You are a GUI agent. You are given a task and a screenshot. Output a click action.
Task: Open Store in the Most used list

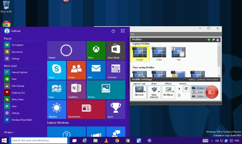click(23, 79)
